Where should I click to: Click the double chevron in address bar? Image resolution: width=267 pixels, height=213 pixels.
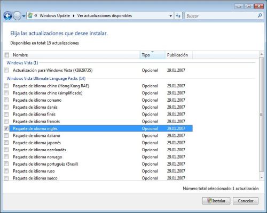pos(36,15)
